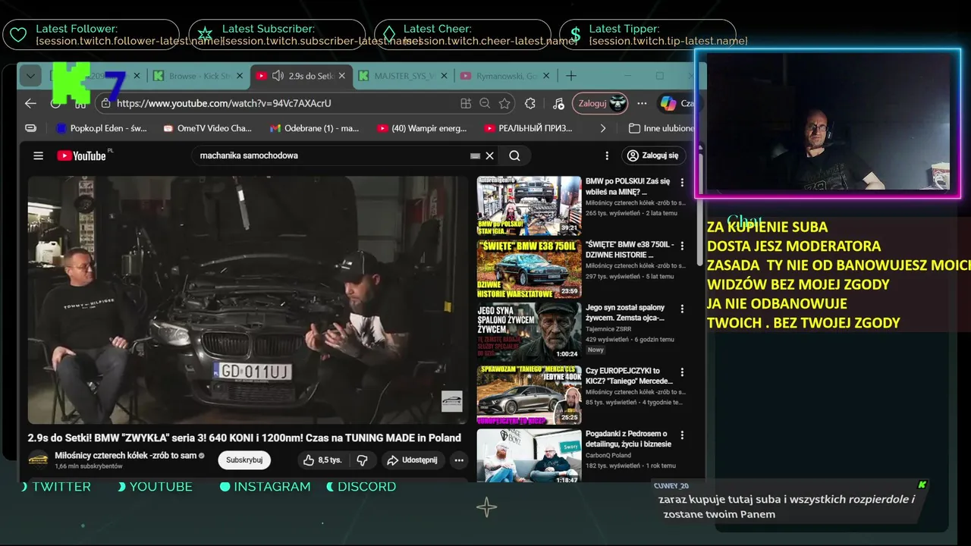Click the 'machanika samochodowa' search field
Screen dimensions: 971x546
click(x=332, y=155)
